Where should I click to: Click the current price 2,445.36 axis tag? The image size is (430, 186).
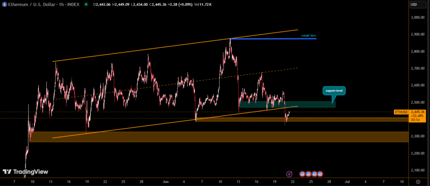[x=418, y=112]
